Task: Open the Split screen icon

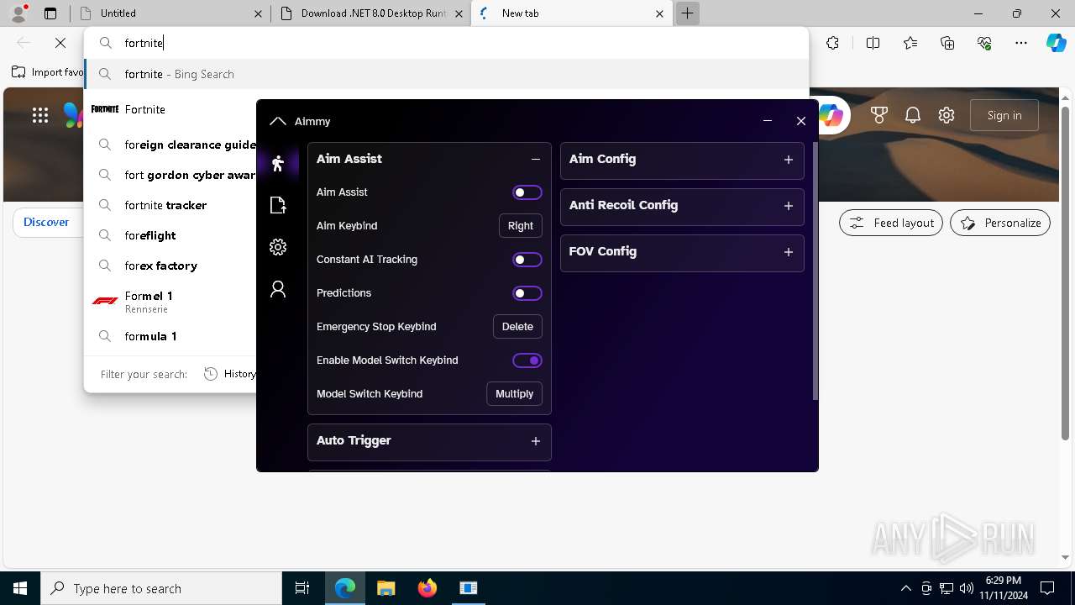Action: pyautogui.click(x=873, y=43)
